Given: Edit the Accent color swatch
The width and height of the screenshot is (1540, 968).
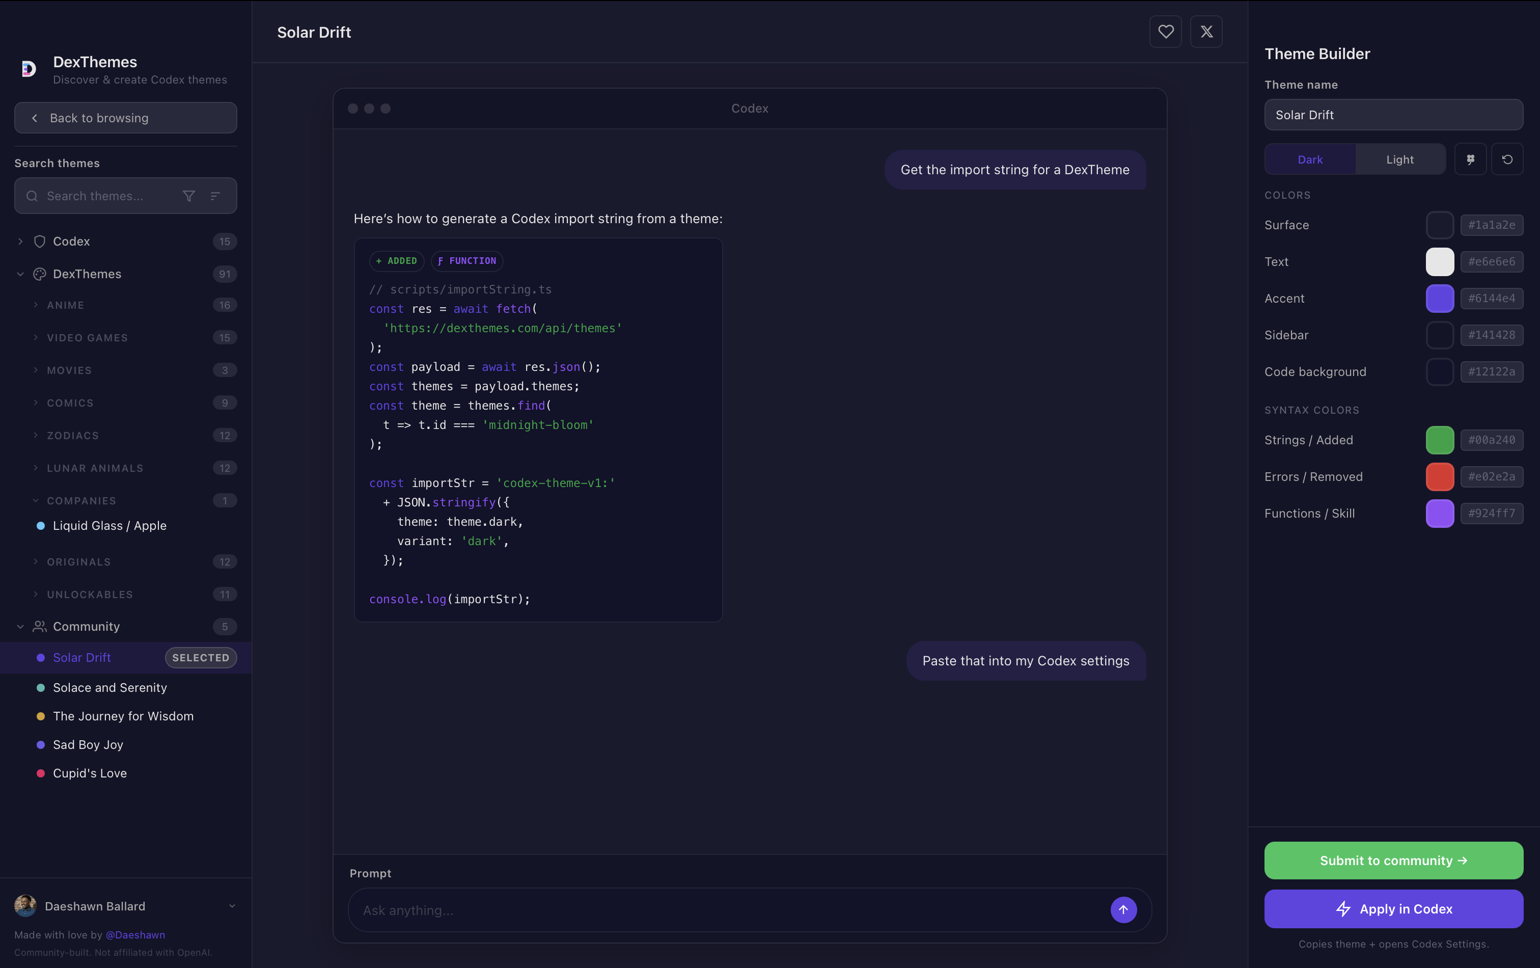Looking at the screenshot, I should click(1441, 298).
